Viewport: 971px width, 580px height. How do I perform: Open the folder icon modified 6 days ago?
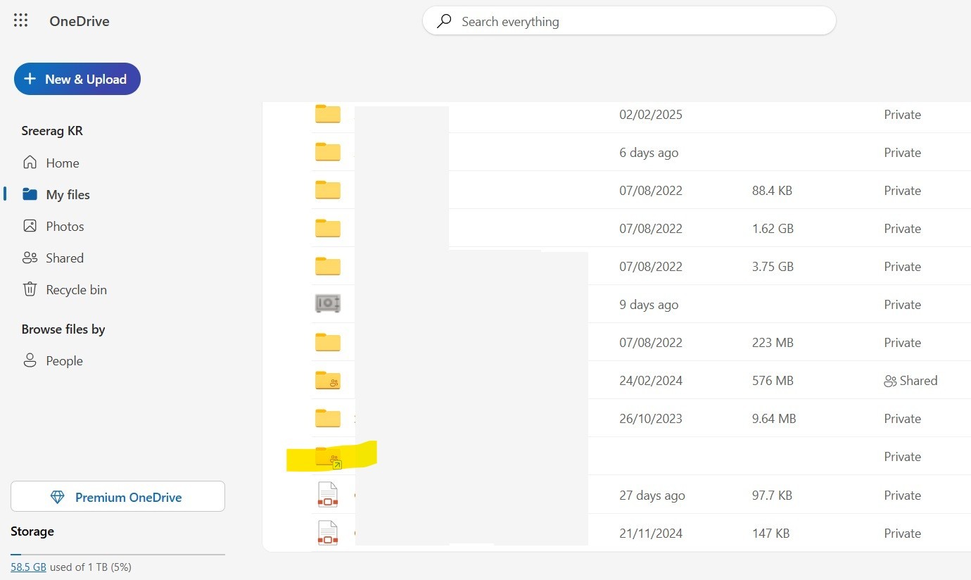[328, 152]
